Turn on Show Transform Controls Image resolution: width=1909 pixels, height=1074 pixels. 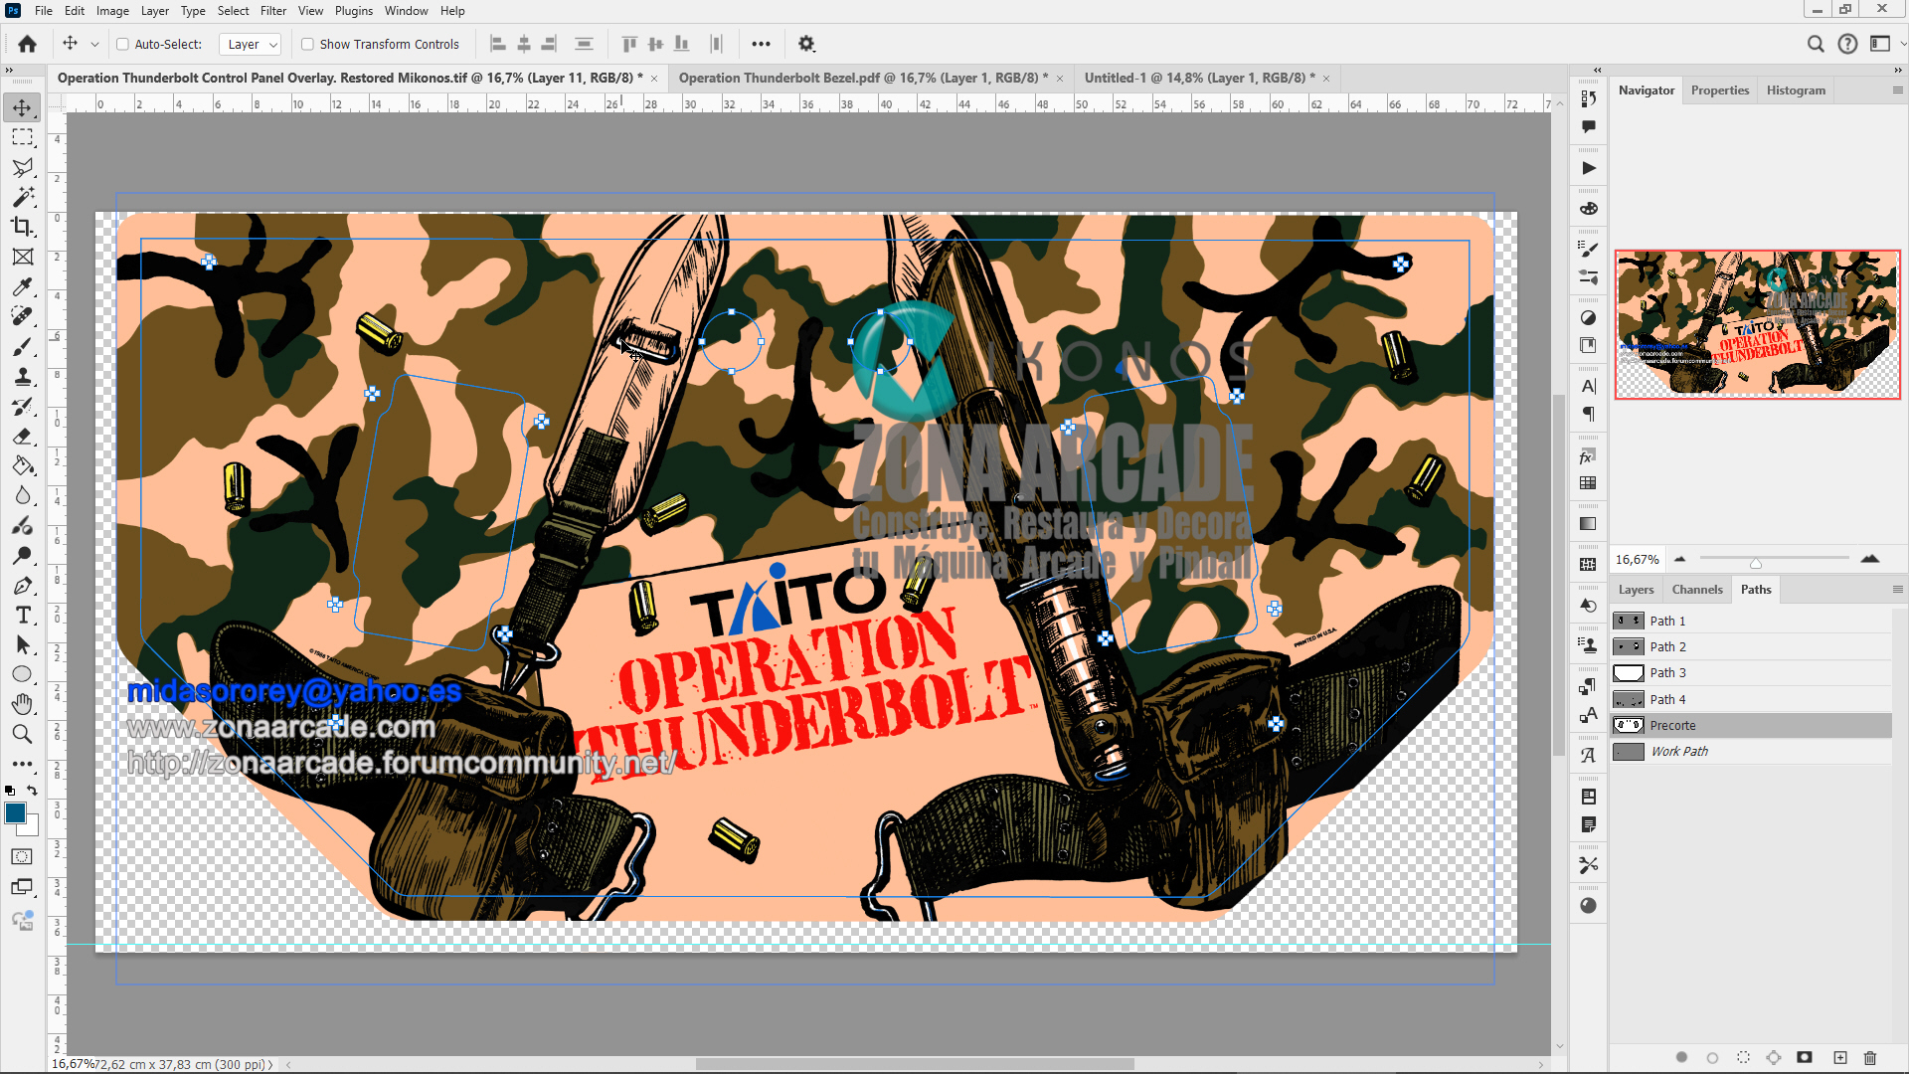[308, 44]
